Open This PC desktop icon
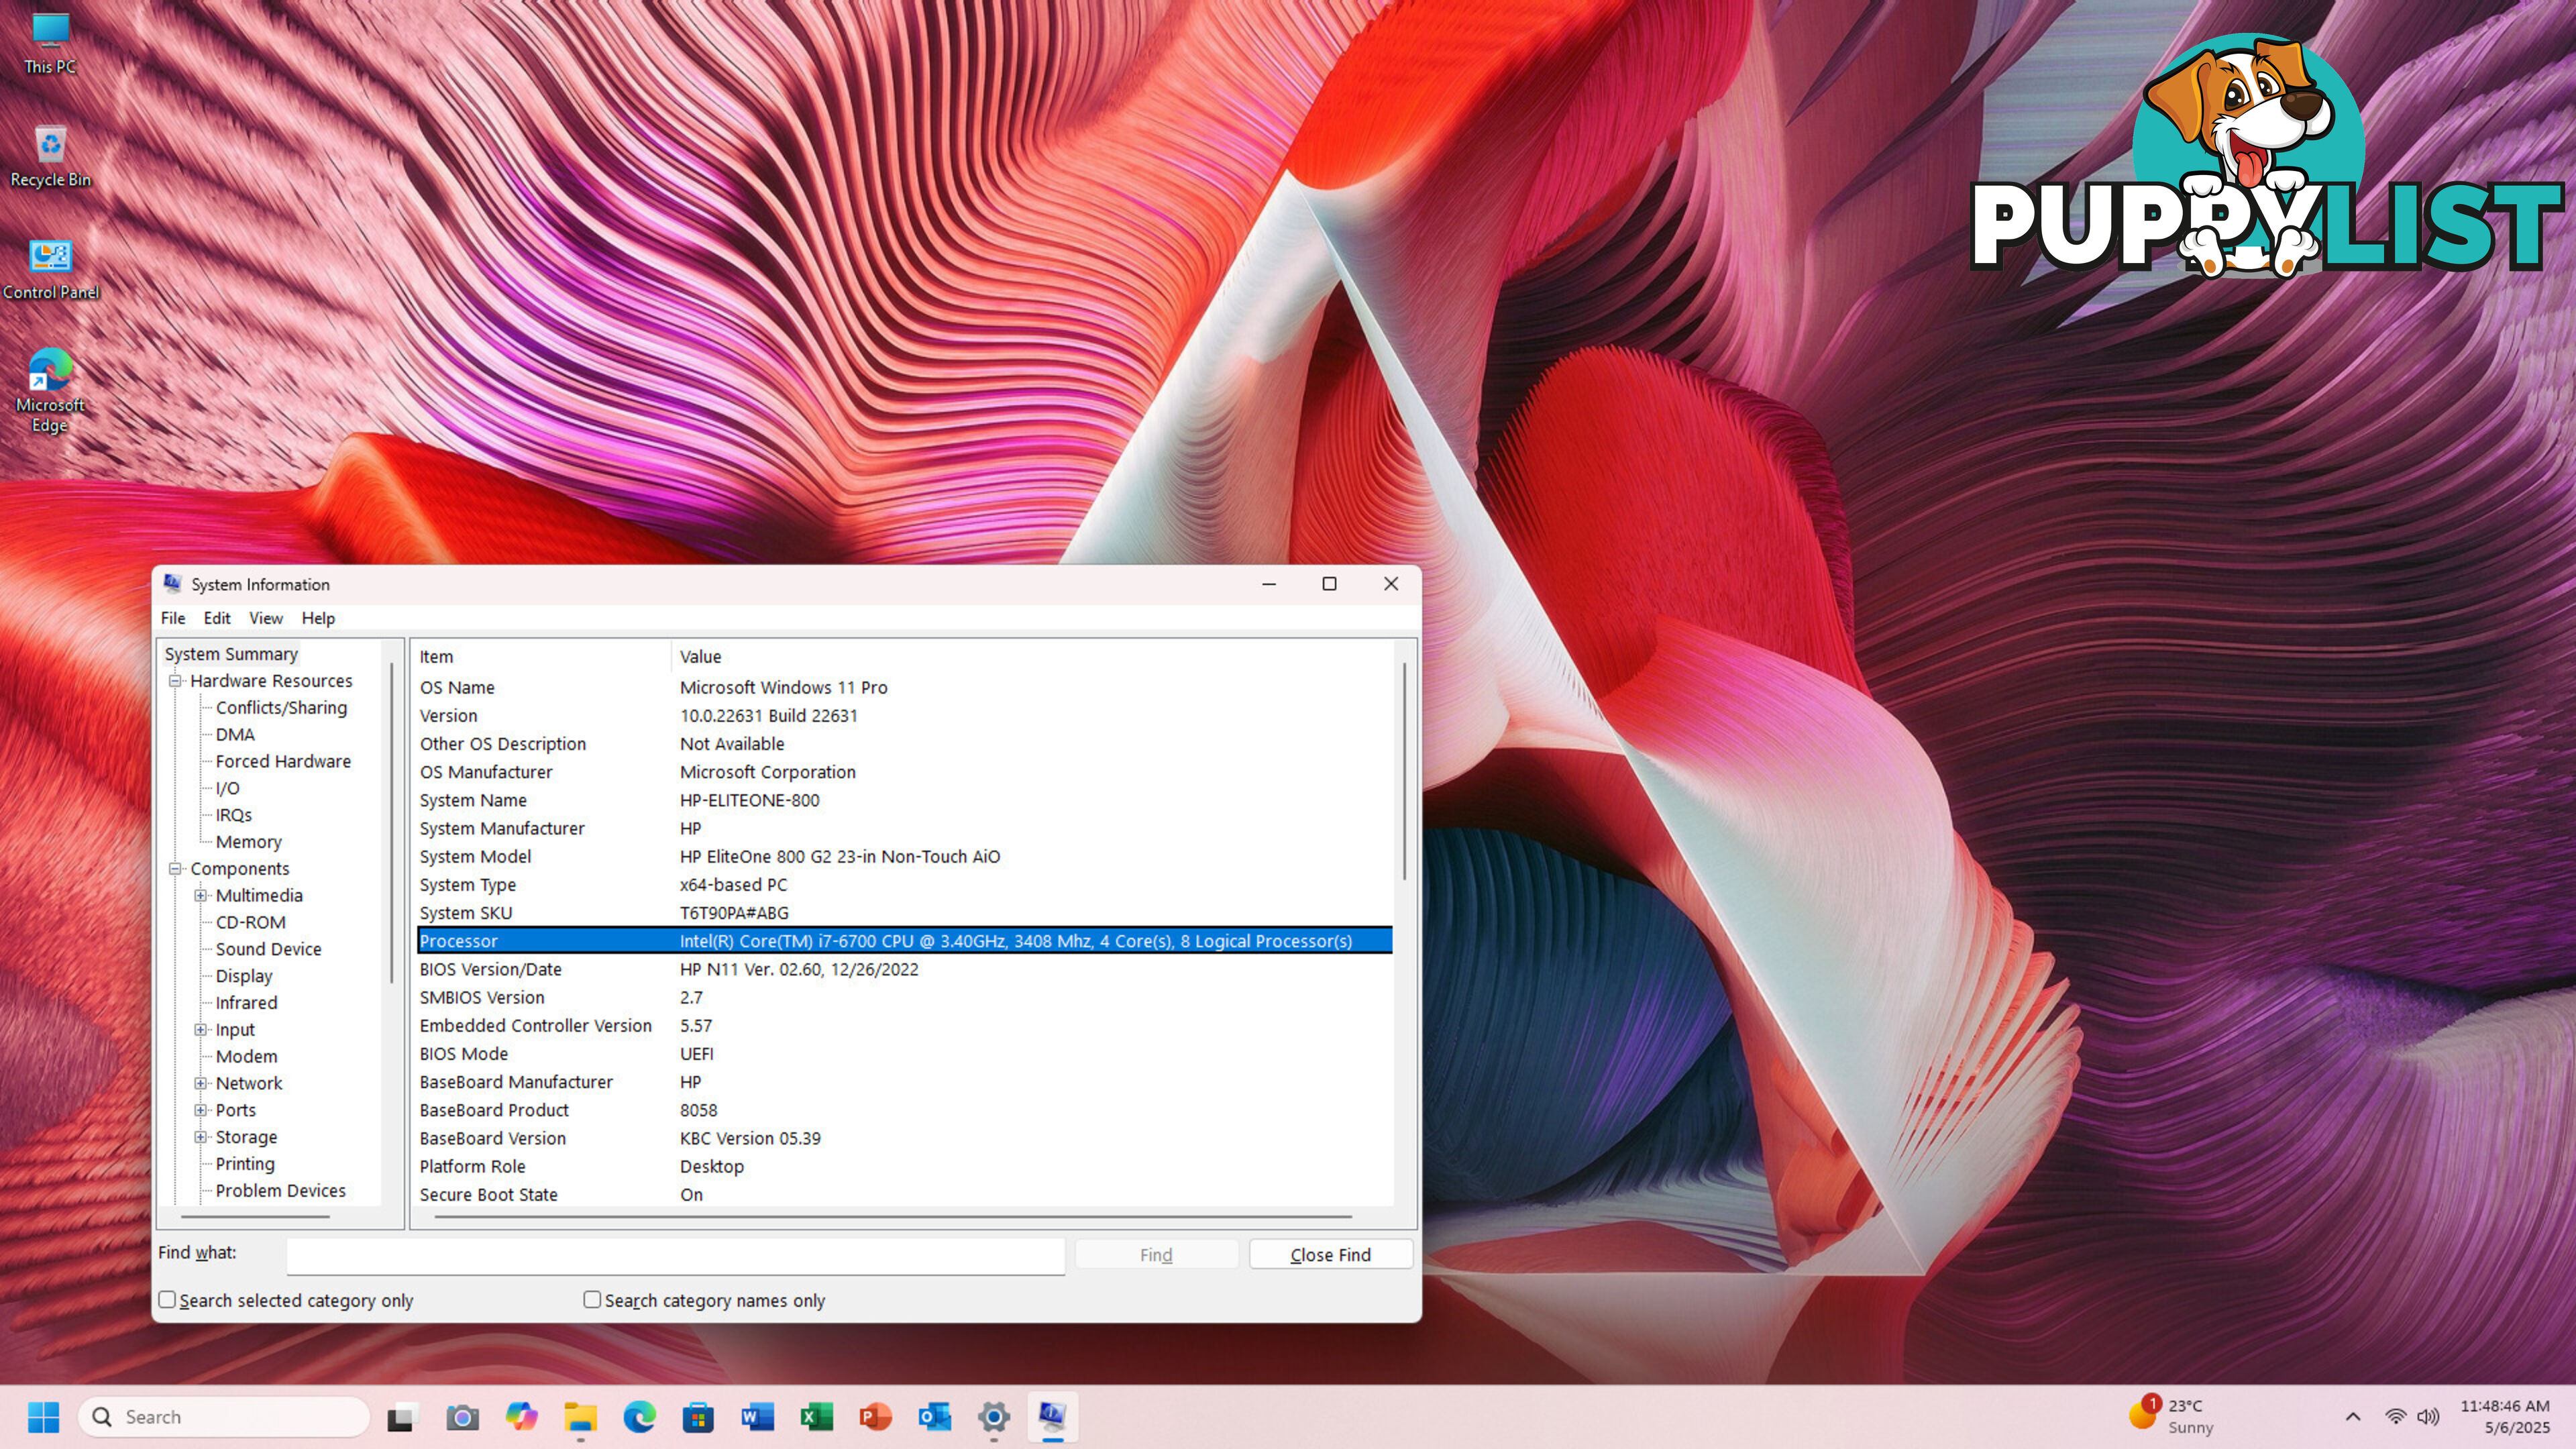Image resolution: width=2576 pixels, height=1449 pixels. click(x=50, y=44)
